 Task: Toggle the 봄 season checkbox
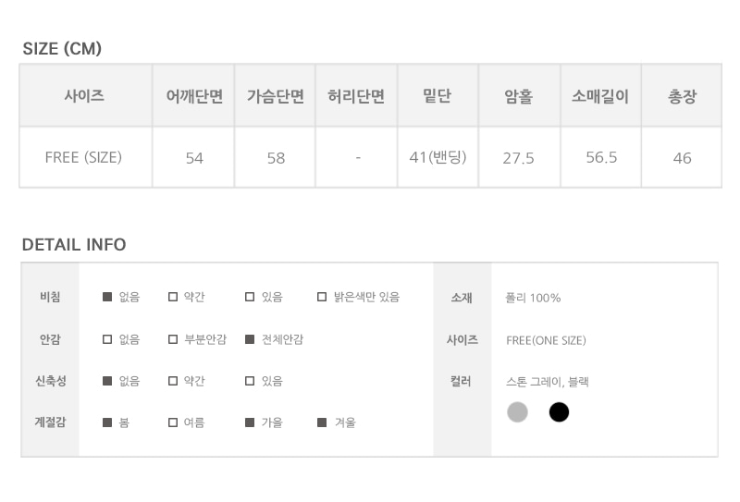coord(107,422)
